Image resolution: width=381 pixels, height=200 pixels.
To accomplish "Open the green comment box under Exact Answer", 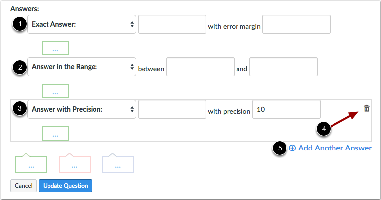I will pos(55,48).
